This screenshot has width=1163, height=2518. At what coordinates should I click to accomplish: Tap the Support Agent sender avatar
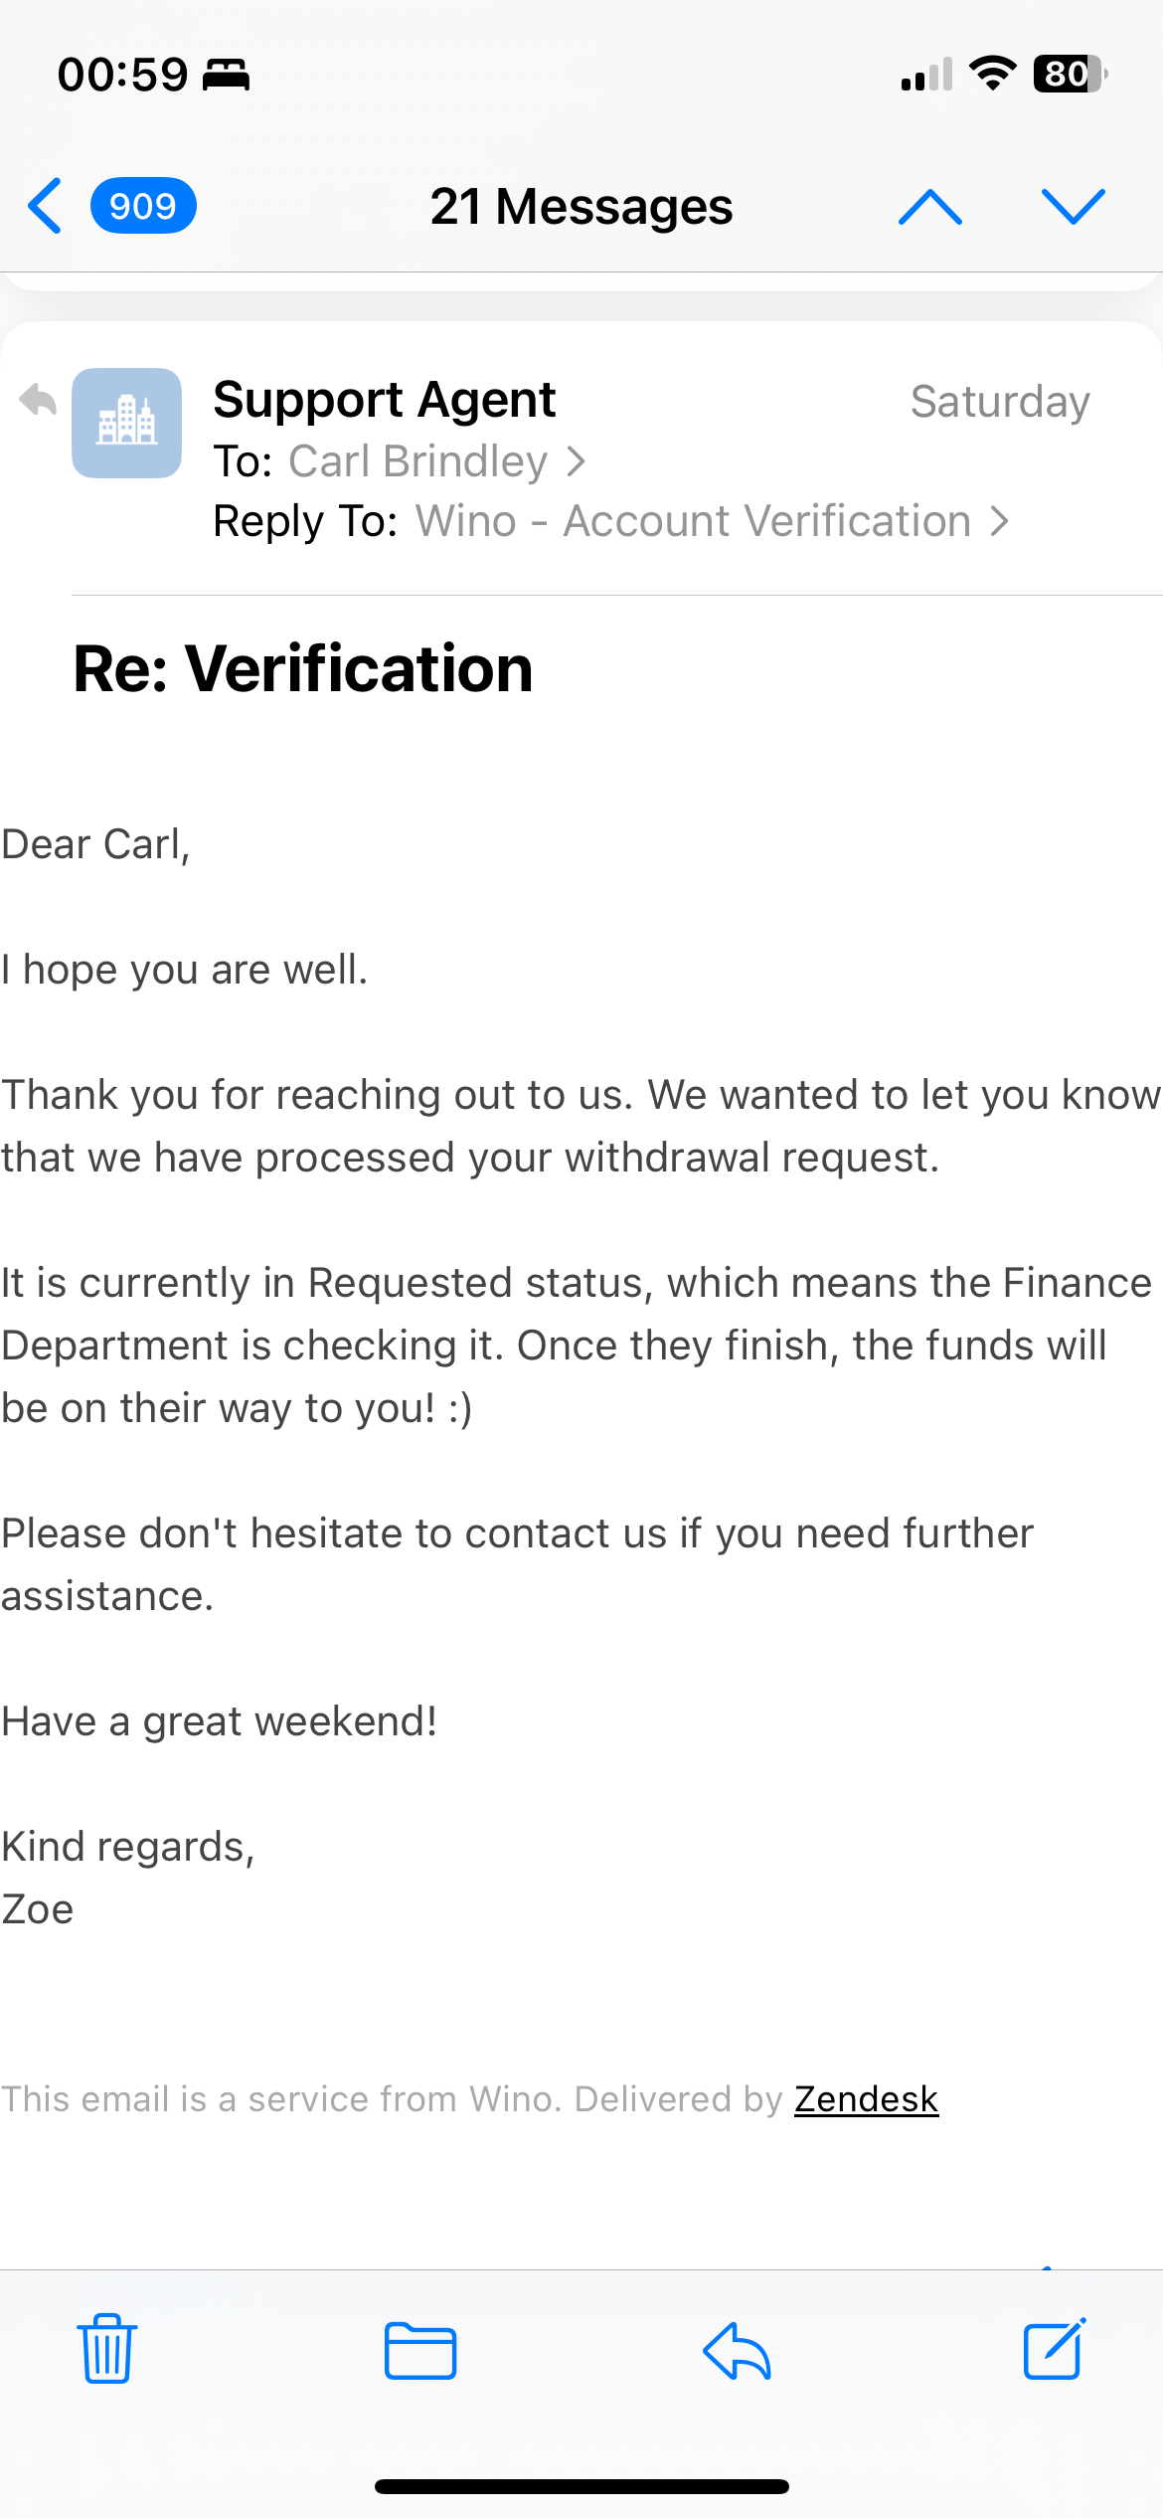click(126, 423)
